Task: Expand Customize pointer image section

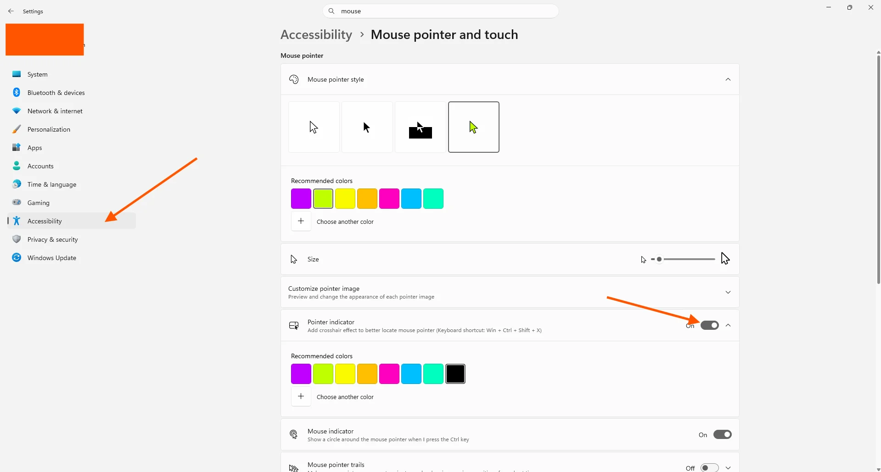Action: (x=728, y=292)
